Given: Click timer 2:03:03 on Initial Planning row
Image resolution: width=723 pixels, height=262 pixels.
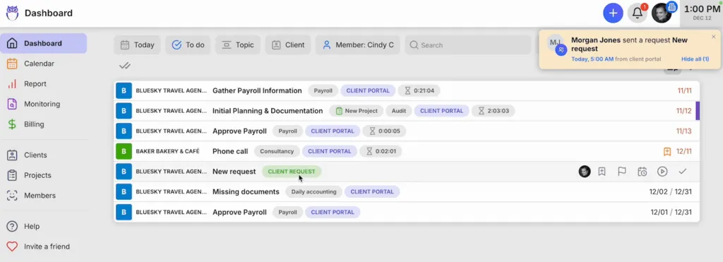Looking at the screenshot, I should tap(493, 111).
